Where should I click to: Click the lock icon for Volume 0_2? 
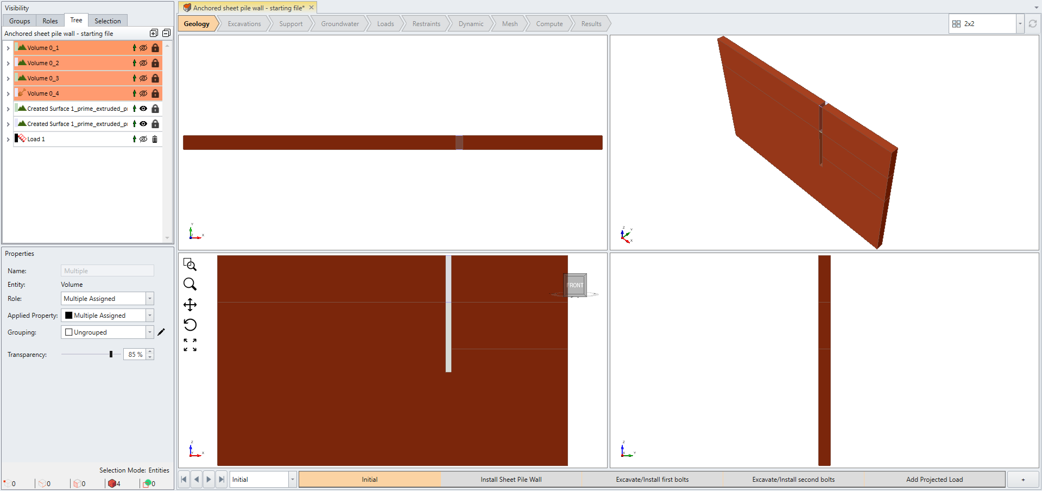(x=155, y=63)
